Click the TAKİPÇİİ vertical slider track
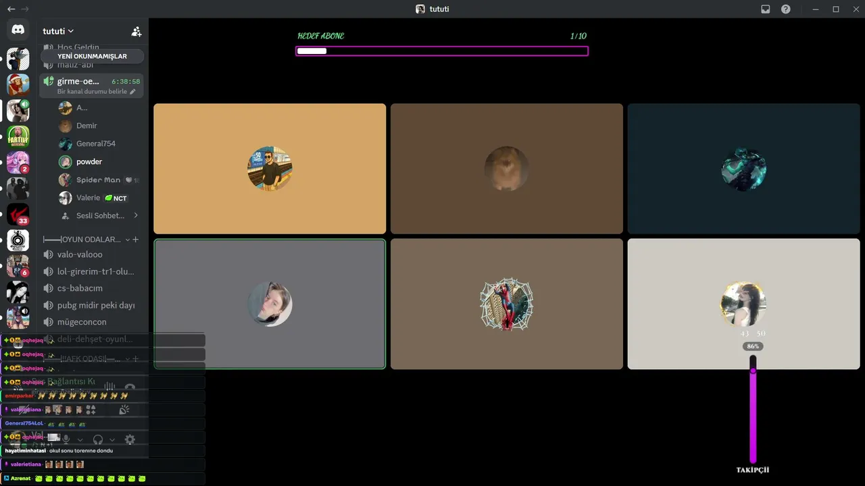Viewport: 865px width, 486px height. point(753,410)
